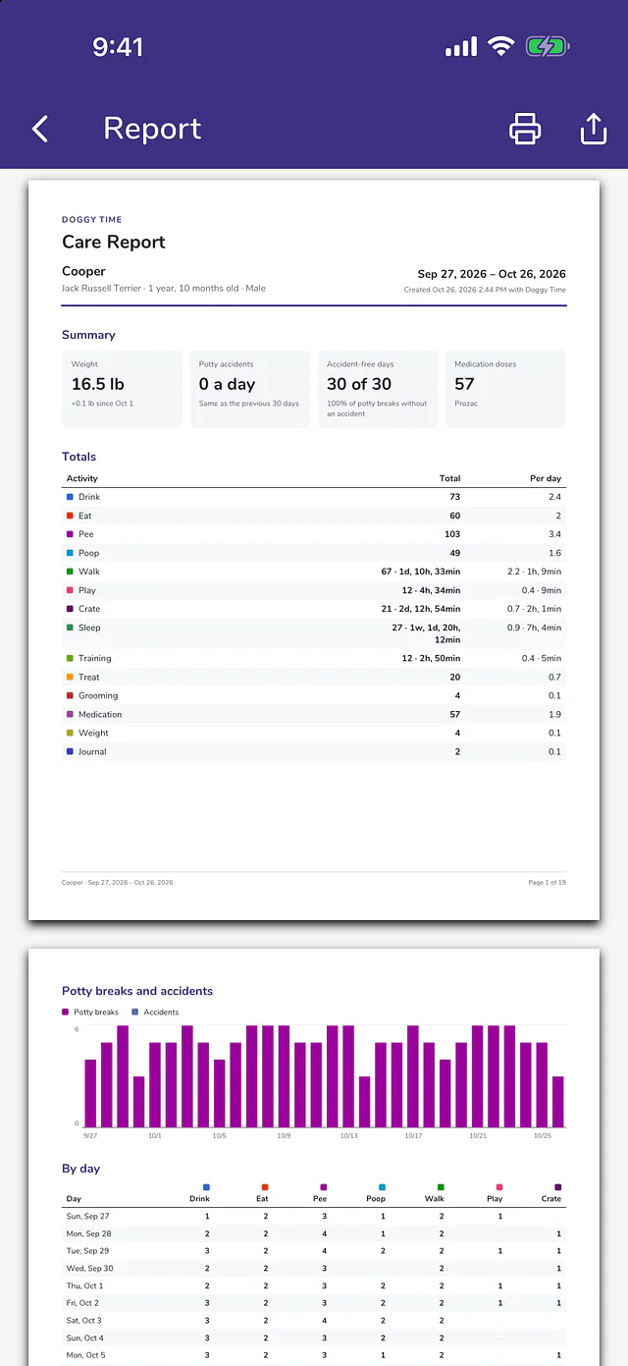Click the Crate dark purple marker
628x1366 pixels.
point(70,609)
